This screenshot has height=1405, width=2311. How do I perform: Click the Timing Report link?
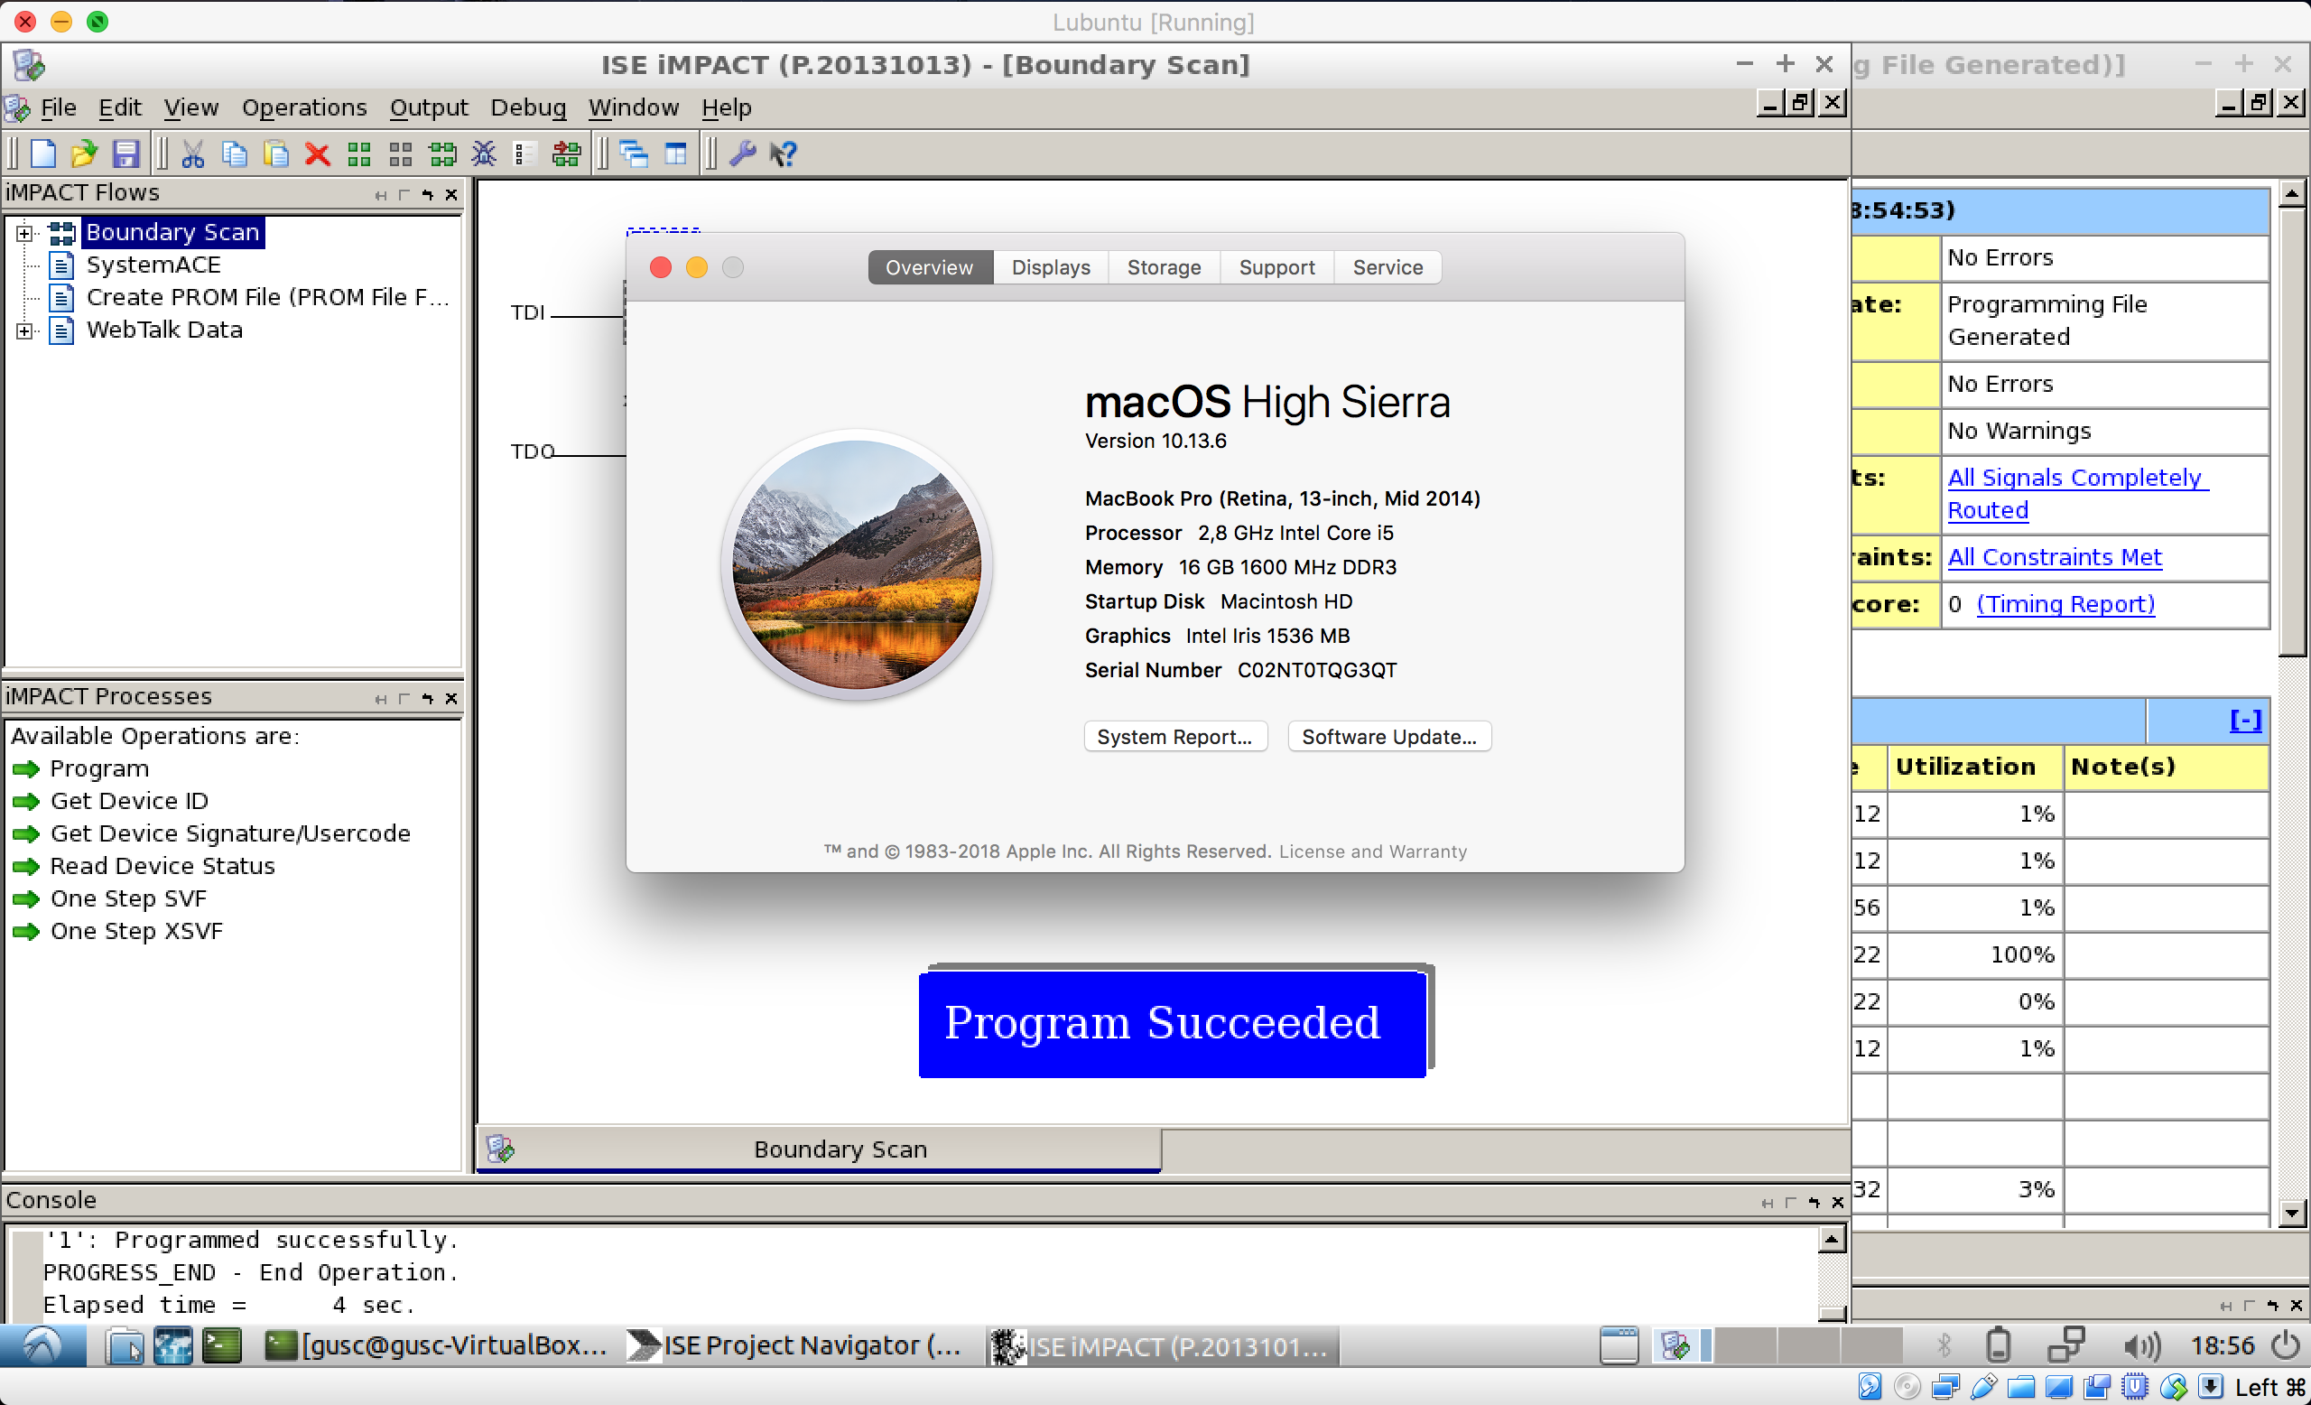2064,602
